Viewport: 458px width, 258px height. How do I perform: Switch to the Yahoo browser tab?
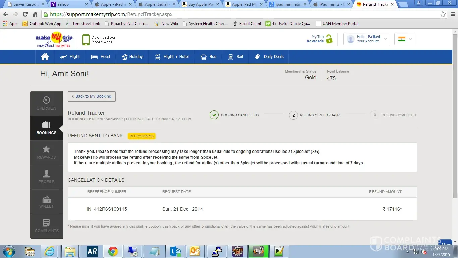tap(69, 4)
